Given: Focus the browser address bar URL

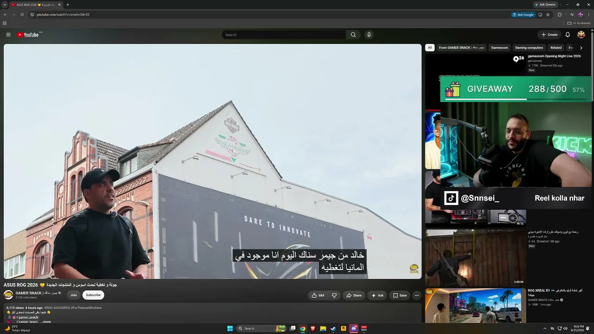Looking at the screenshot, I should [63, 15].
